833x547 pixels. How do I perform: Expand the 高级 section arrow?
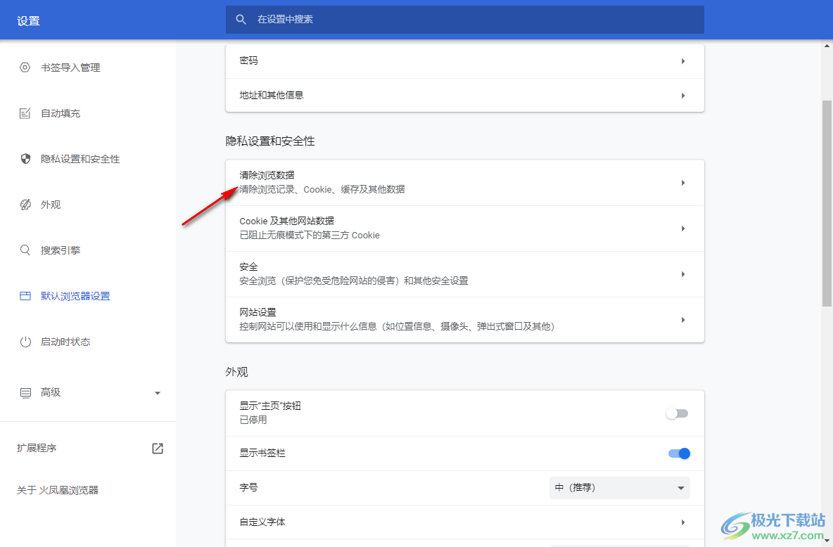158,393
